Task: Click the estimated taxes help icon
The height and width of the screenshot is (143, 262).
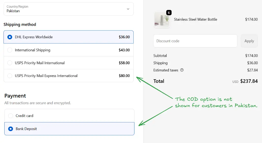Action: [182, 70]
